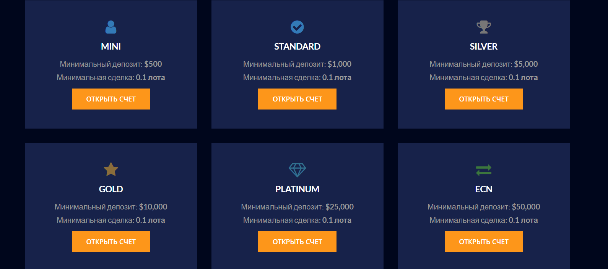Select the PLATINUM heading text
608x269 pixels.
[x=297, y=189]
